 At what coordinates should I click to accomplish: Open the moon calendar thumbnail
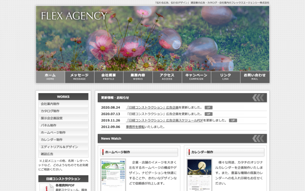199,175
